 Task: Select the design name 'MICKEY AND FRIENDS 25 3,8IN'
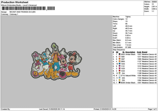(22, 12)
